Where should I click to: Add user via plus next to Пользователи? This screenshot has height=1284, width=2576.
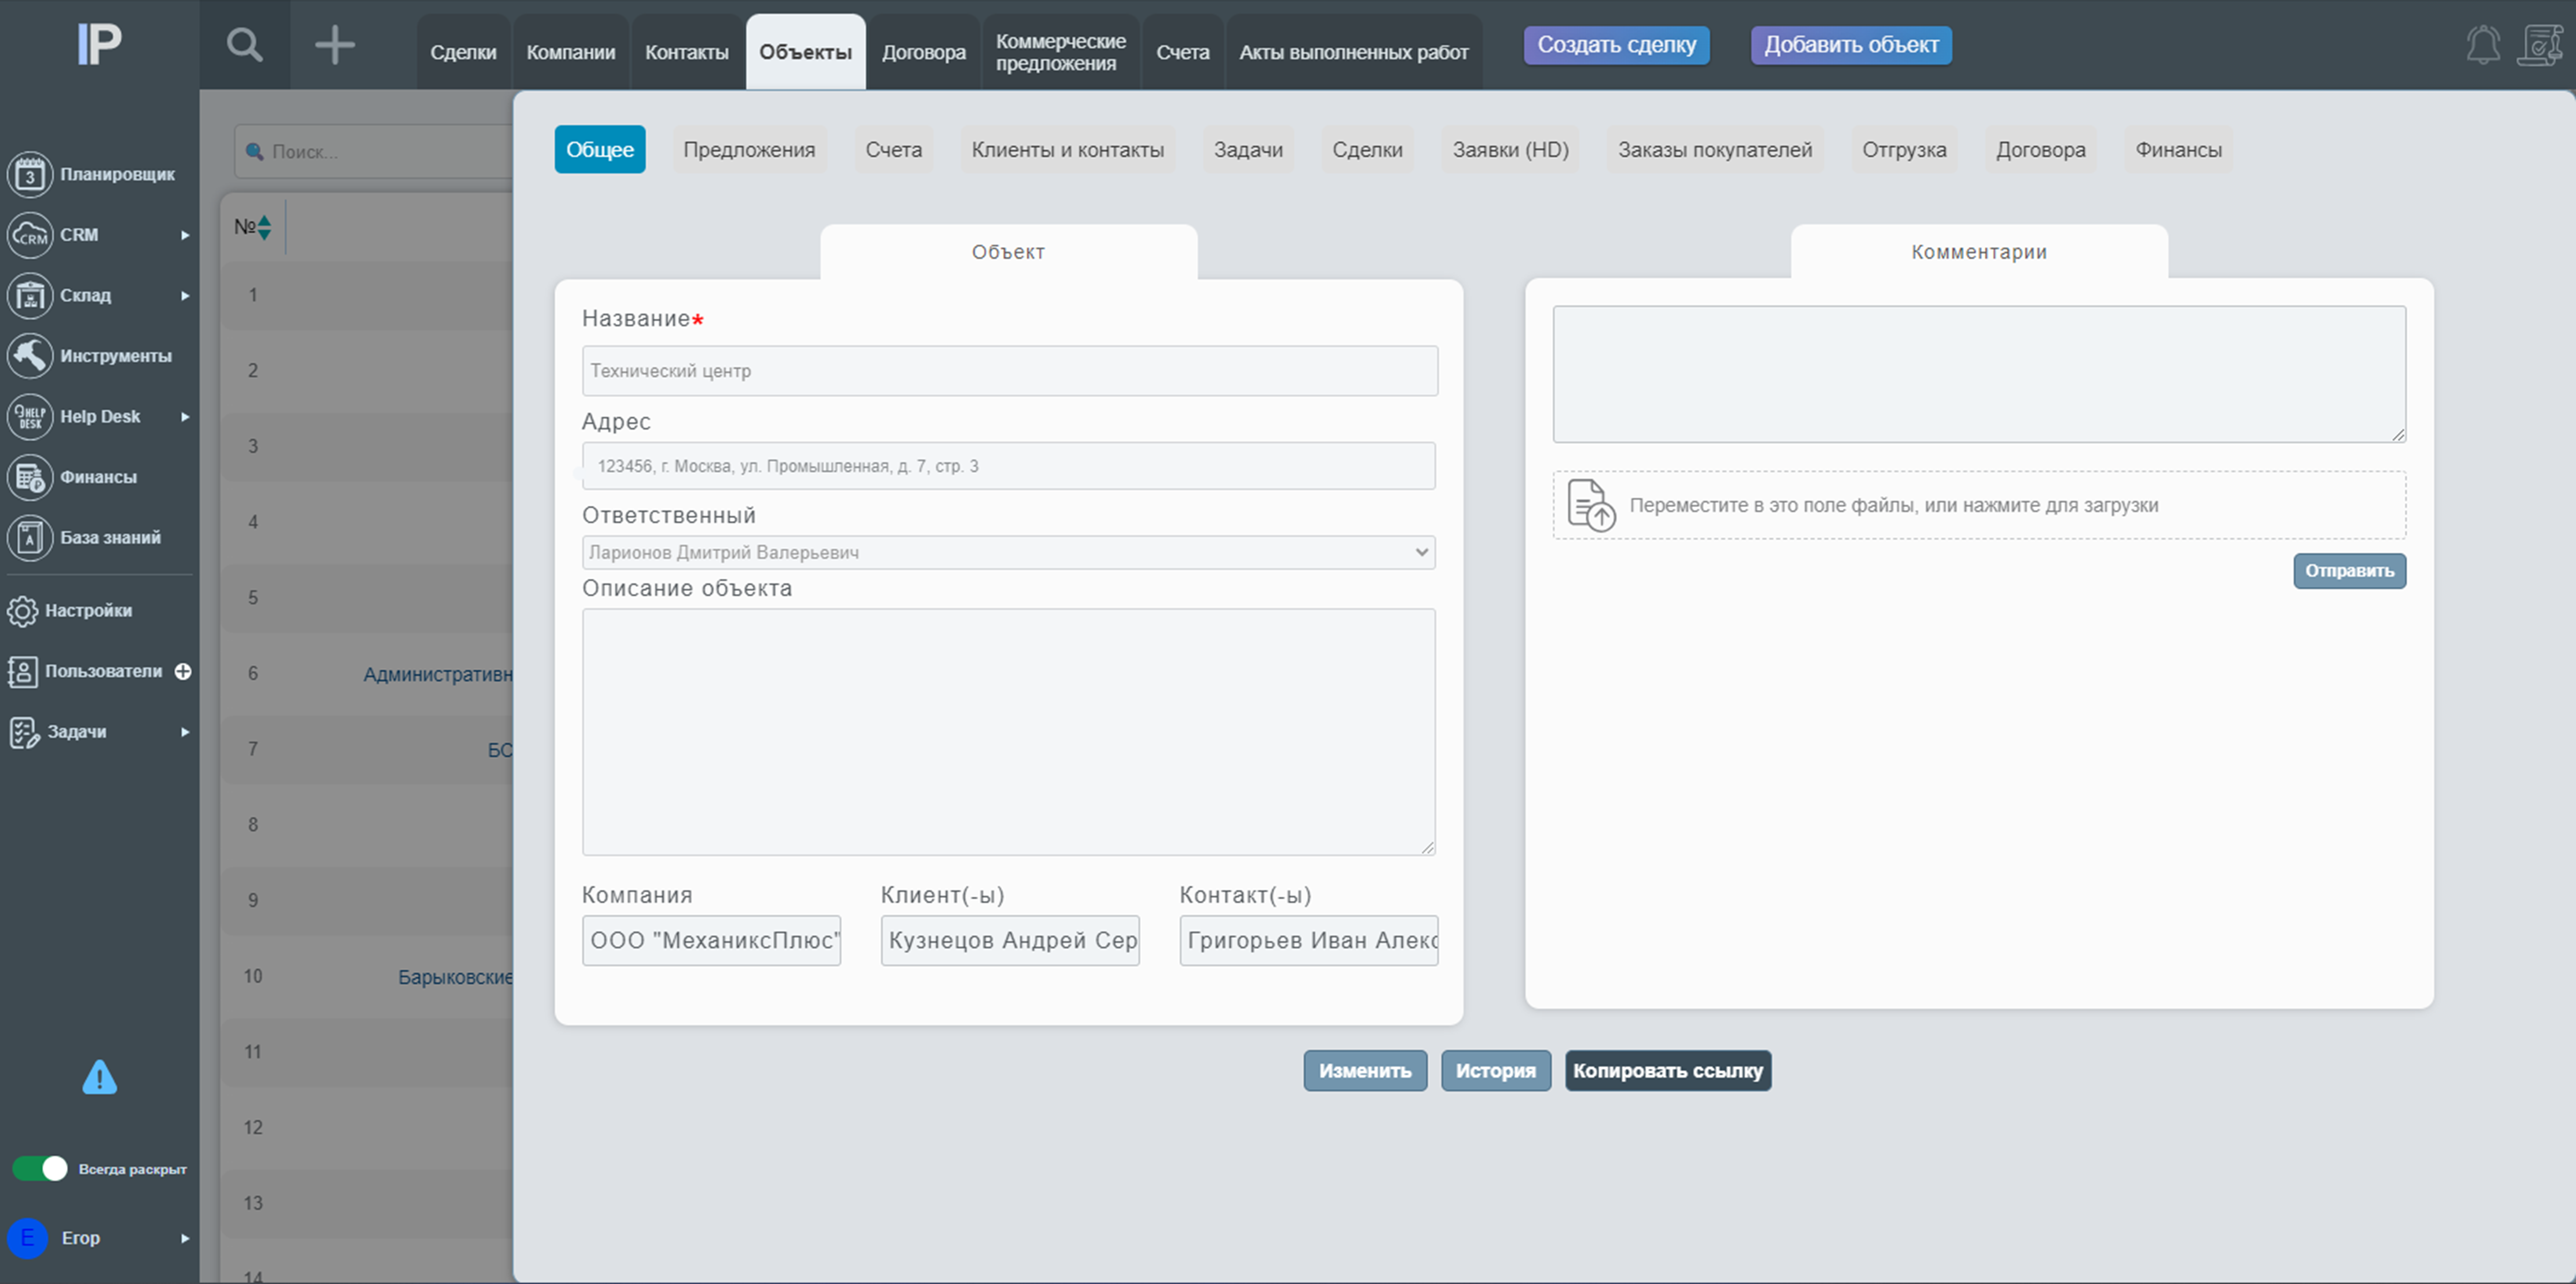click(183, 672)
